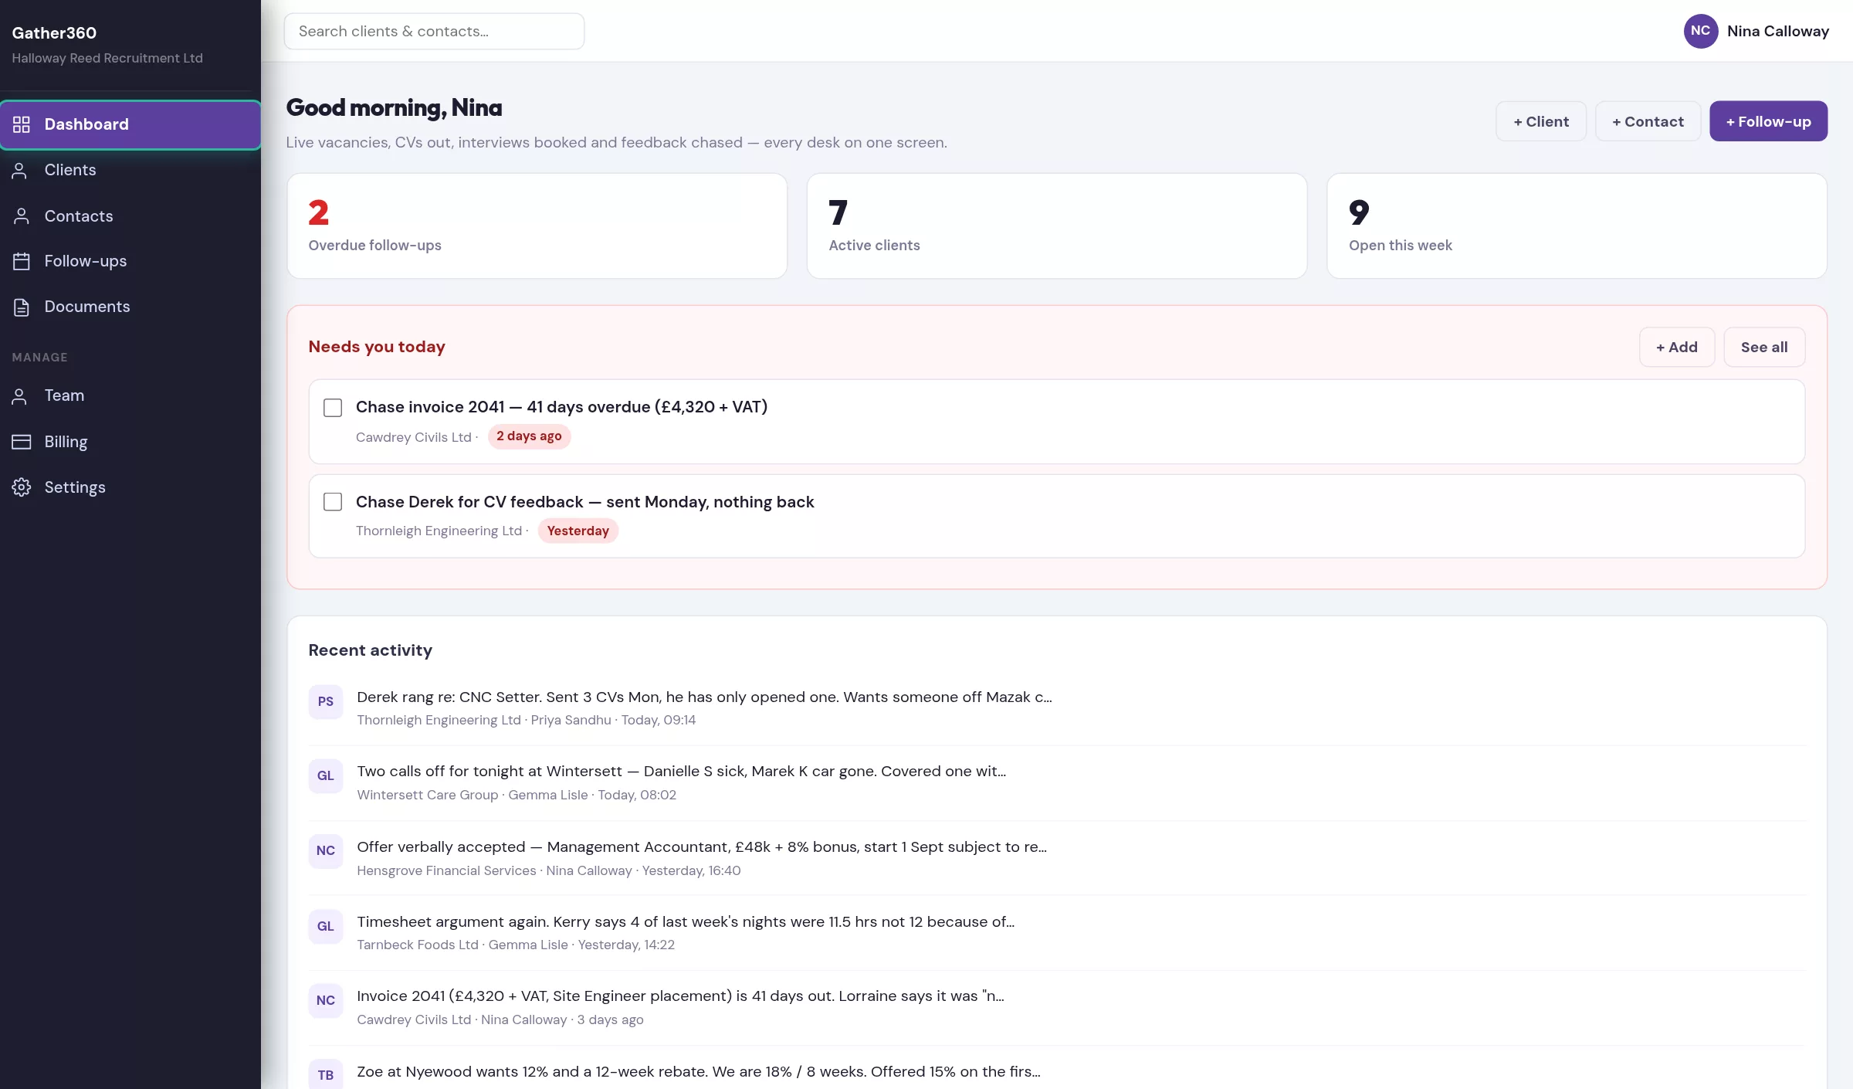
Task: Focus the Search clients & contacts field
Action: click(x=434, y=31)
